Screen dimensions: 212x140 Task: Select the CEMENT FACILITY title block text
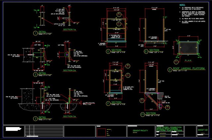(140, 130)
